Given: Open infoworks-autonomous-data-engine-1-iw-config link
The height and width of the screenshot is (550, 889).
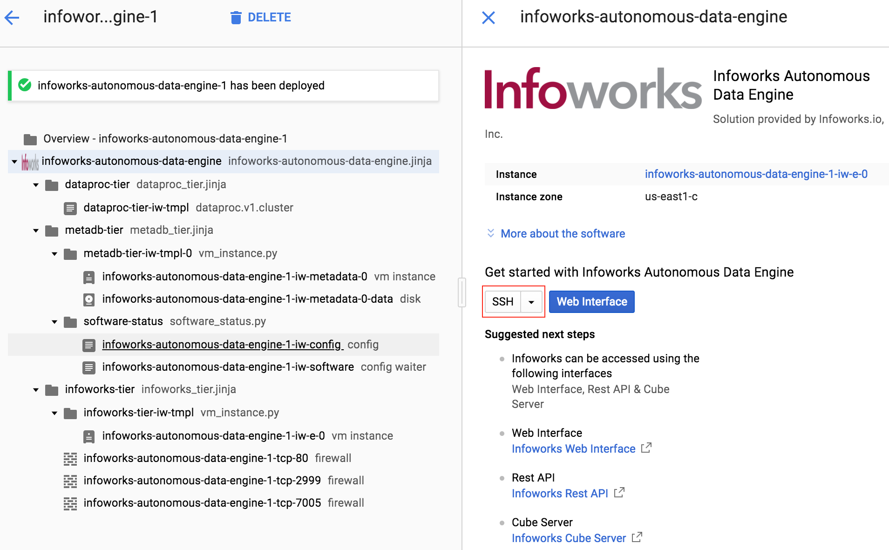Looking at the screenshot, I should [x=223, y=345].
